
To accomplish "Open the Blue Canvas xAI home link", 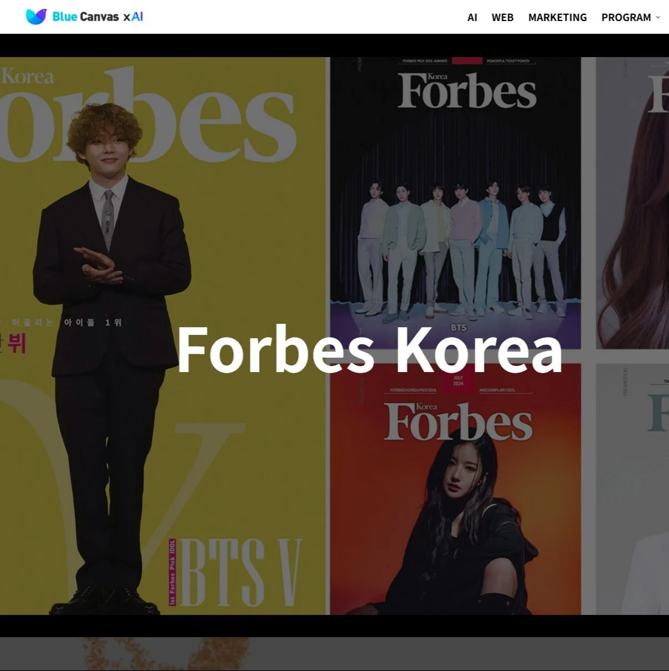I will [85, 17].
